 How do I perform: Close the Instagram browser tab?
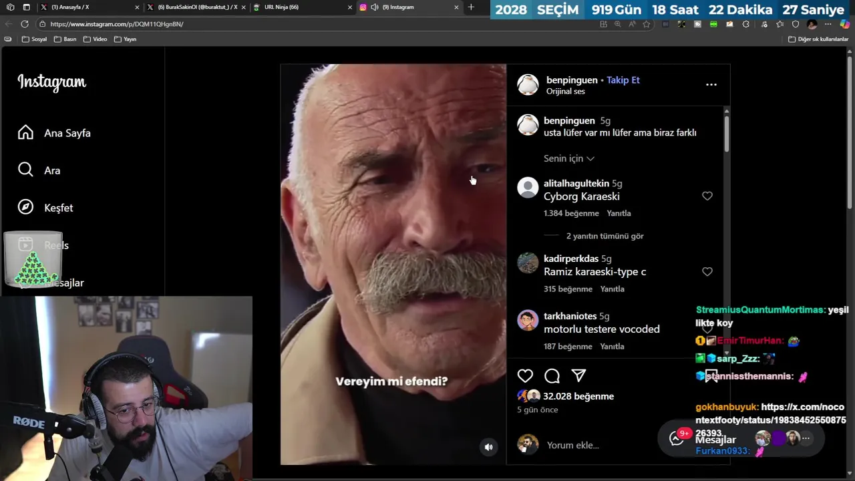pyautogui.click(x=456, y=7)
